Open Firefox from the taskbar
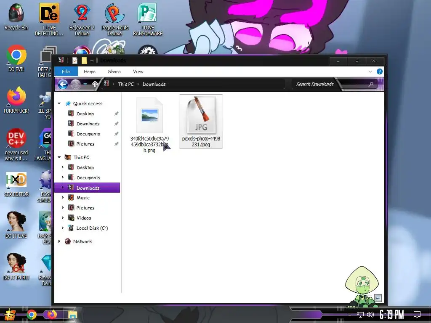This screenshot has width=431, height=323. coord(52,314)
